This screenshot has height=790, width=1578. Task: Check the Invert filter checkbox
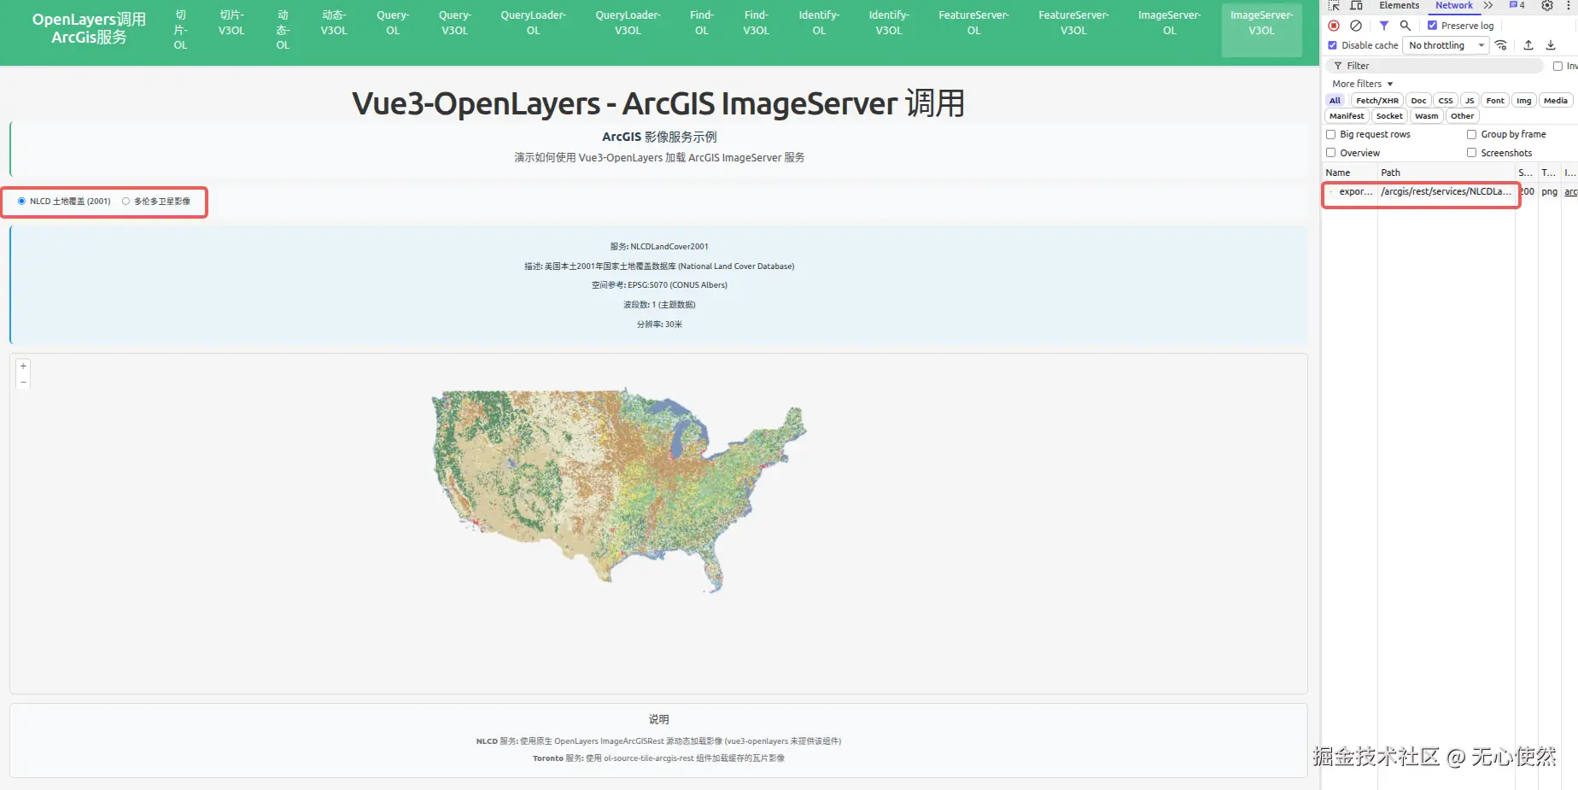(1558, 66)
